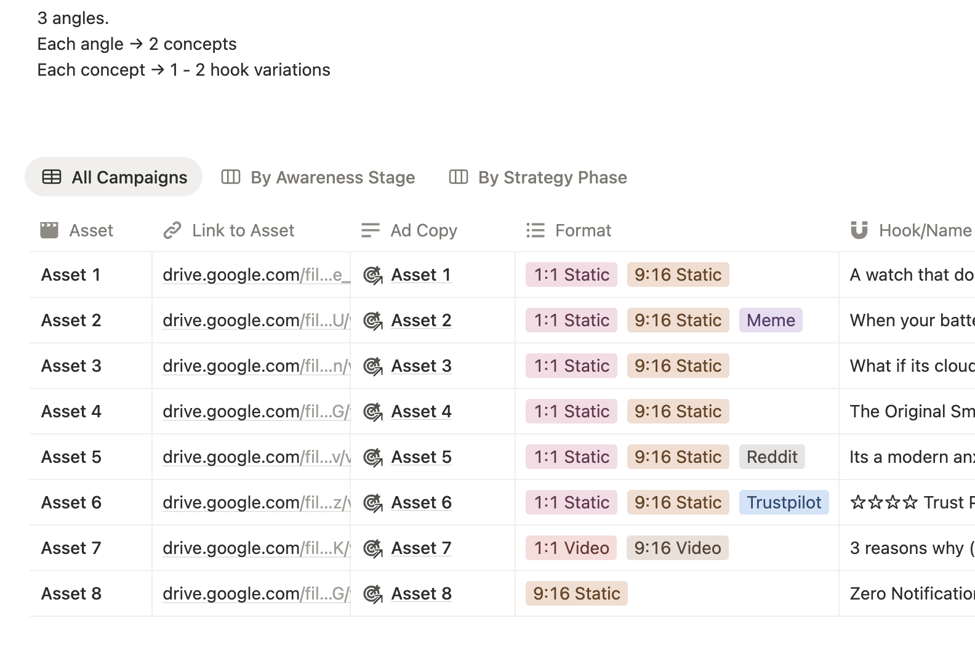Click the text lines icon beside Ad Copy
The image size is (975, 666).
[371, 230]
